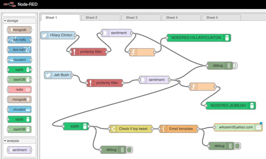Click function icon on upper orange node
This screenshot has height=159, width=266.
tap(133, 52)
